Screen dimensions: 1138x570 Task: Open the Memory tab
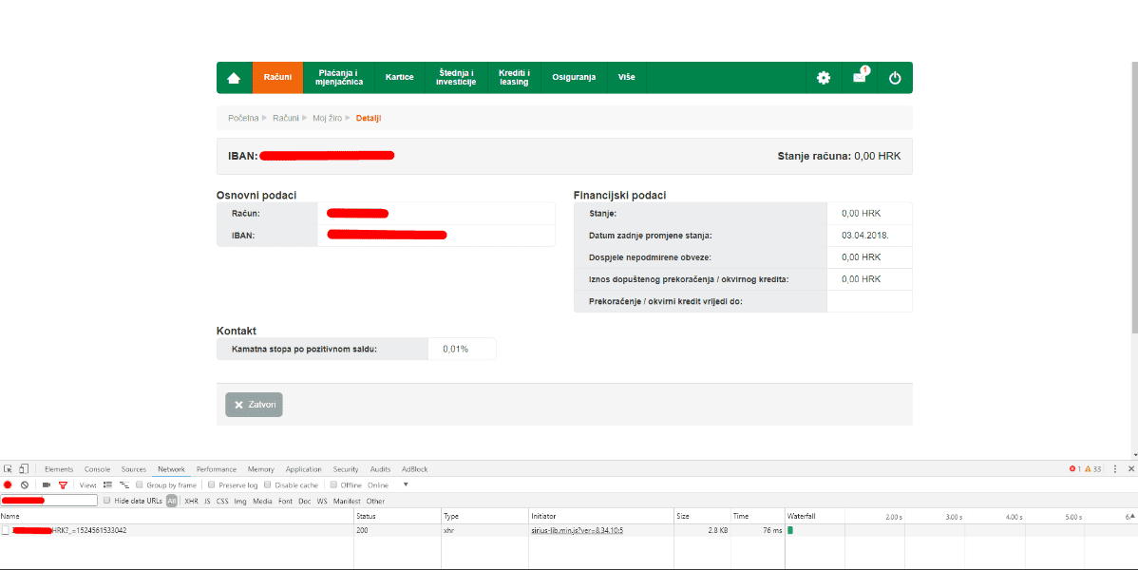[x=260, y=469]
